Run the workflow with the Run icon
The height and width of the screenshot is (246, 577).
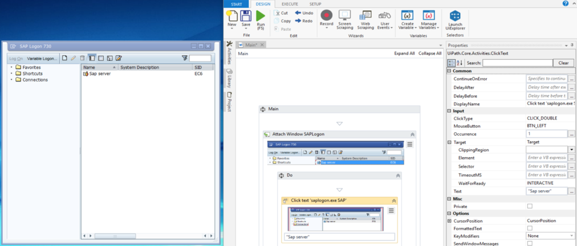(261, 16)
